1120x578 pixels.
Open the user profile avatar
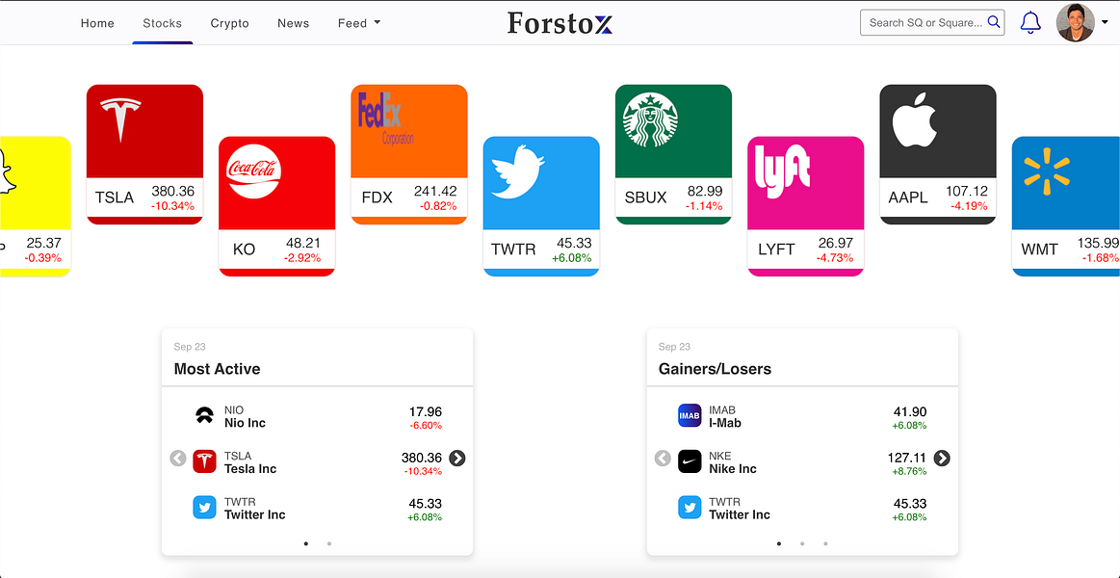(1075, 23)
